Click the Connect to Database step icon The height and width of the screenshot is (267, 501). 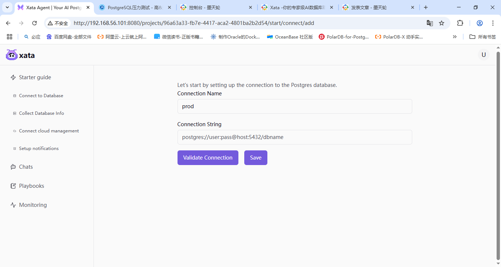coord(15,95)
